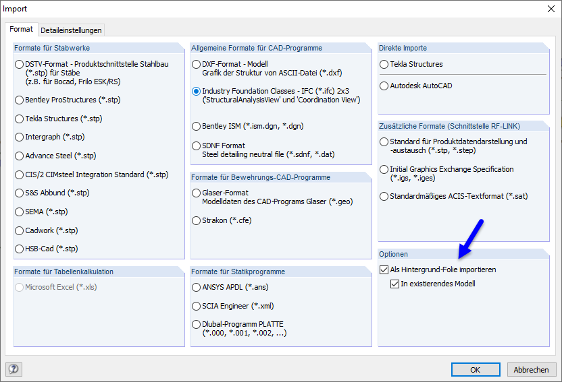This screenshot has height=382, width=562.
Task: Select Initial Graphics Exchange Specification format
Action: [x=384, y=169]
